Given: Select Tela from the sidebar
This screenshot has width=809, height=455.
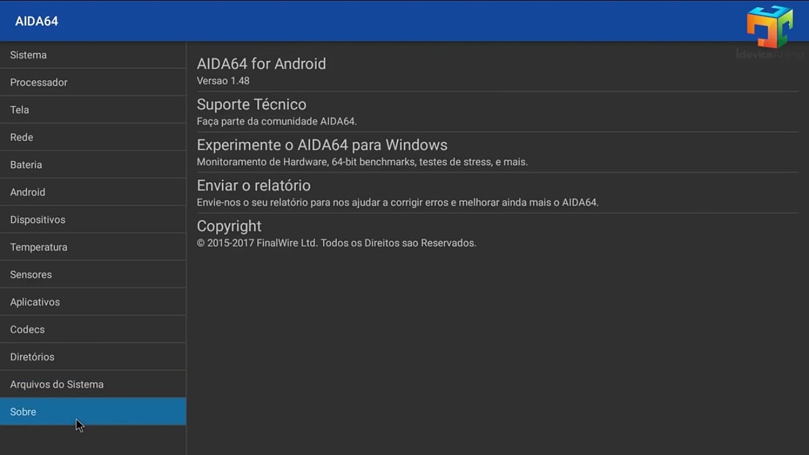Looking at the screenshot, I should (20, 109).
